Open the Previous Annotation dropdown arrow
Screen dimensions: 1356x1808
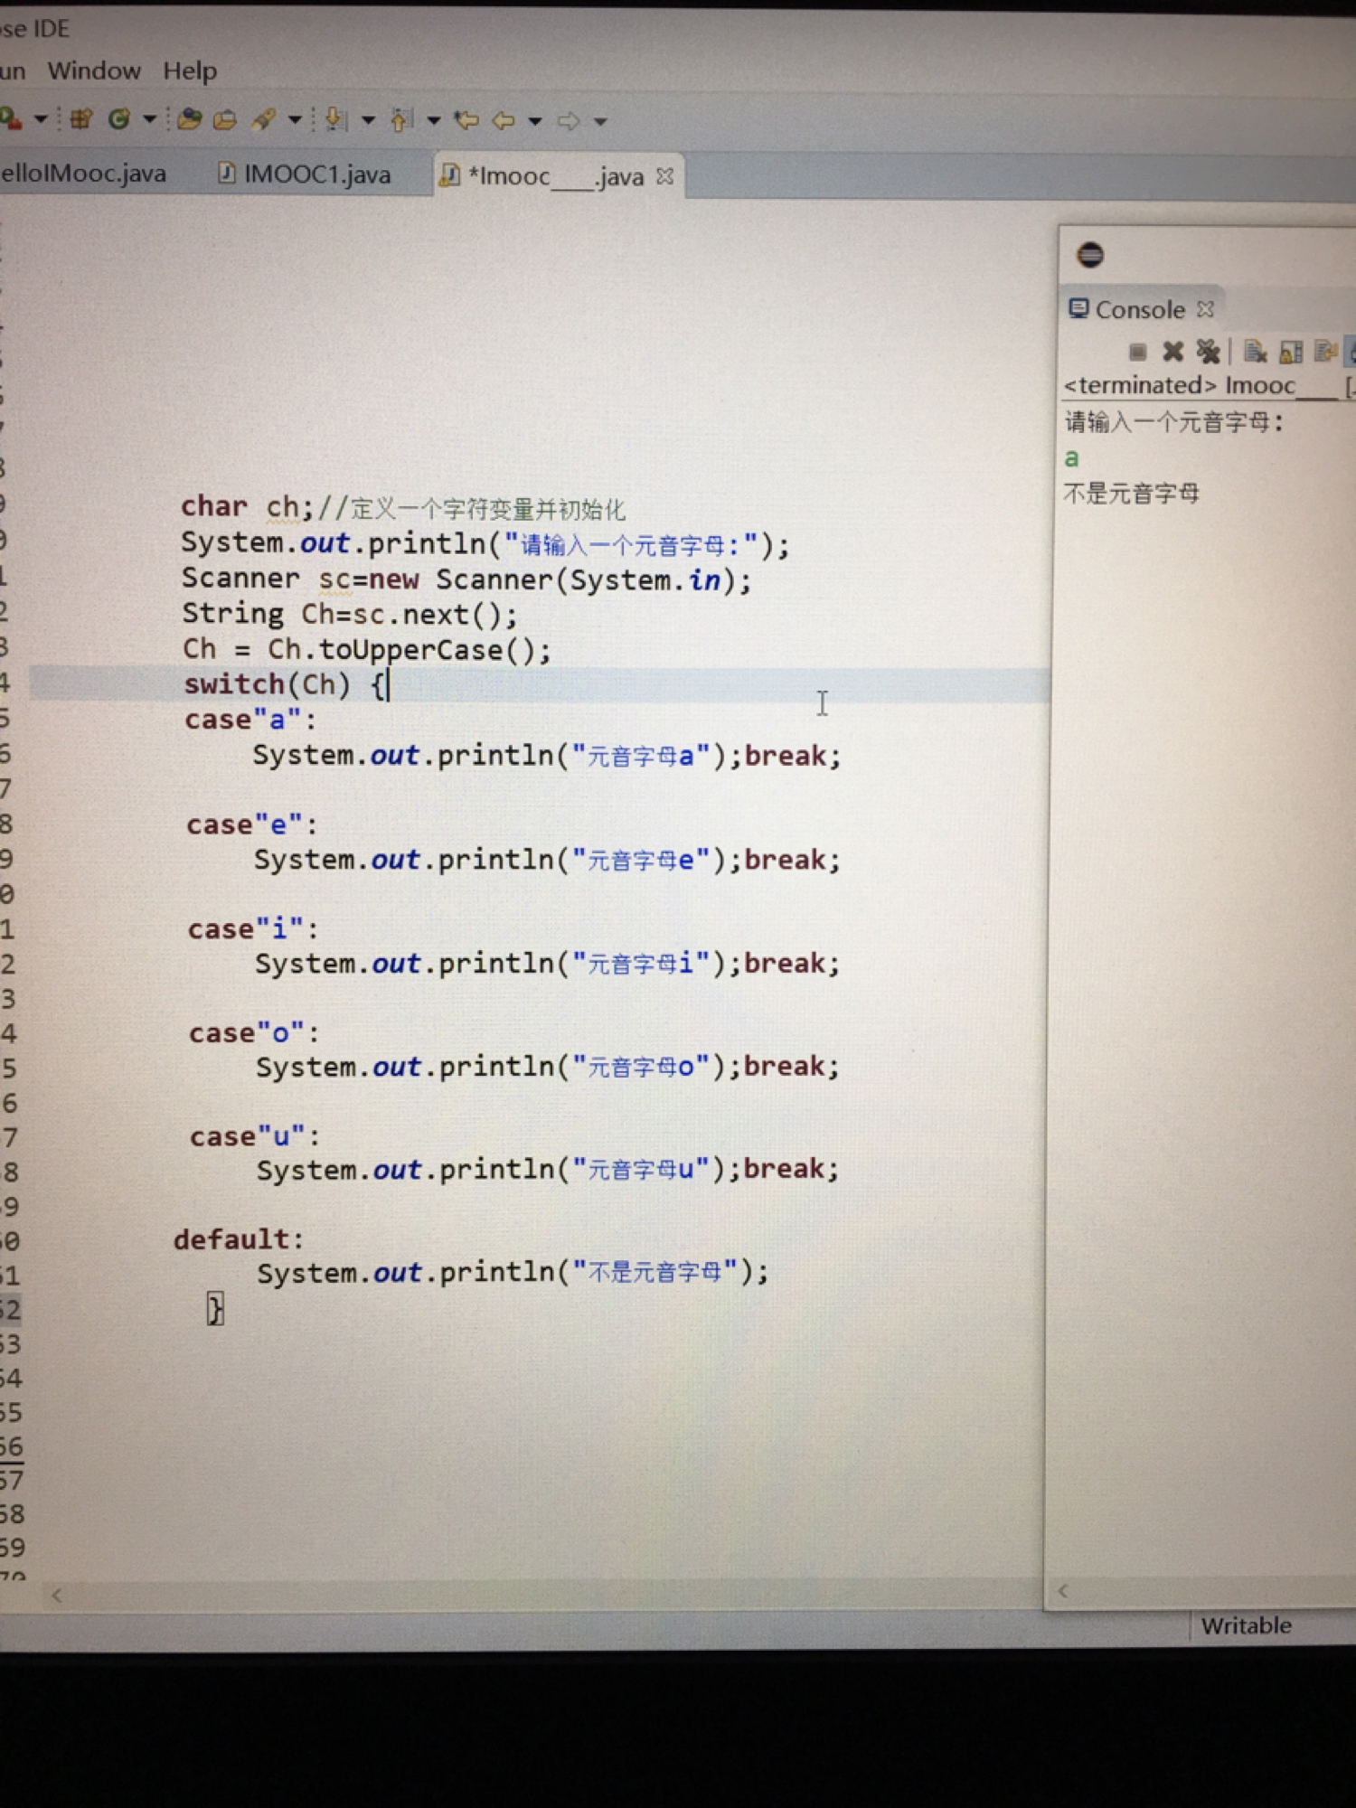tap(434, 120)
